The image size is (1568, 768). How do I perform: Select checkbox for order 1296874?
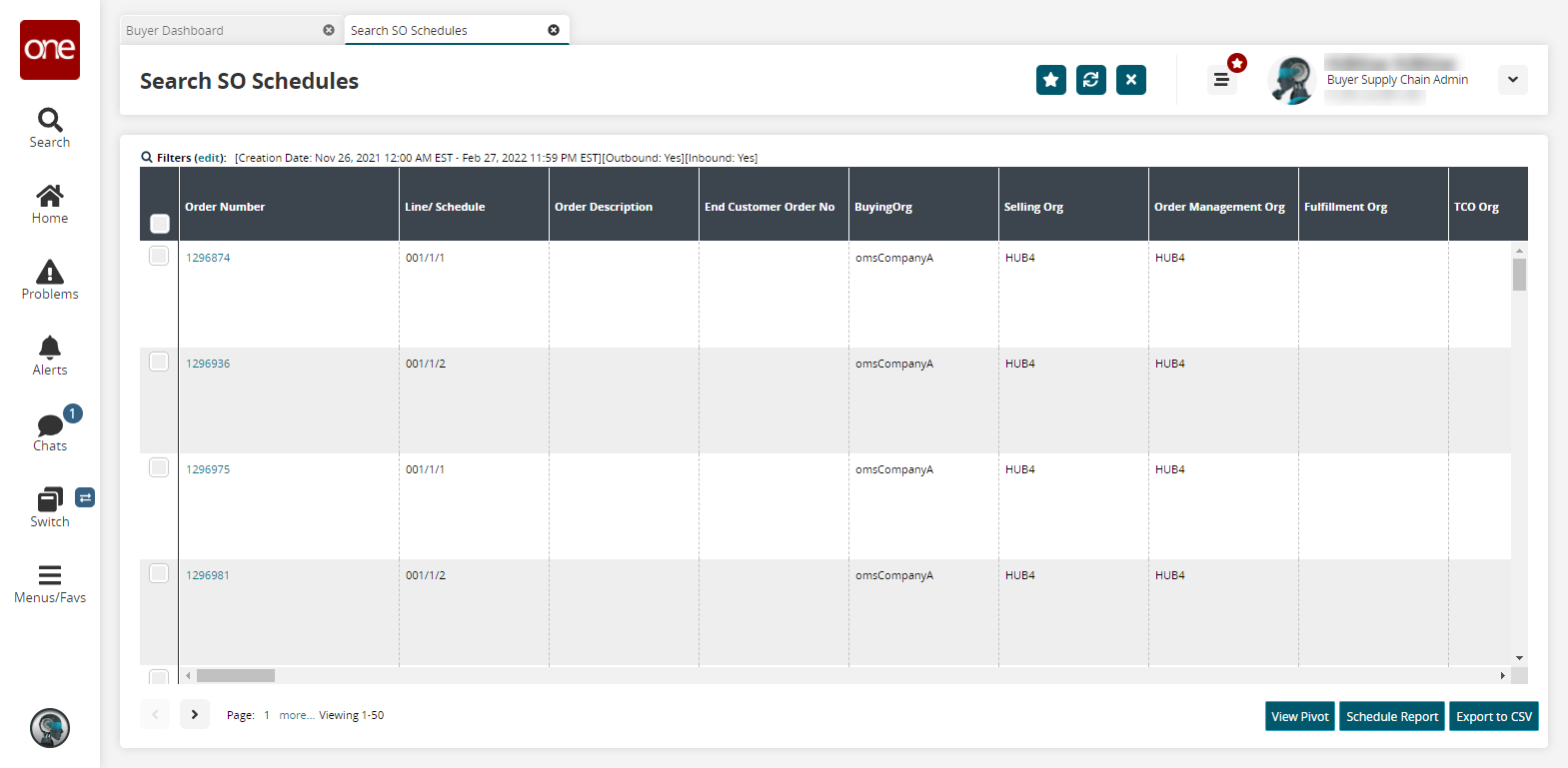pyautogui.click(x=159, y=256)
